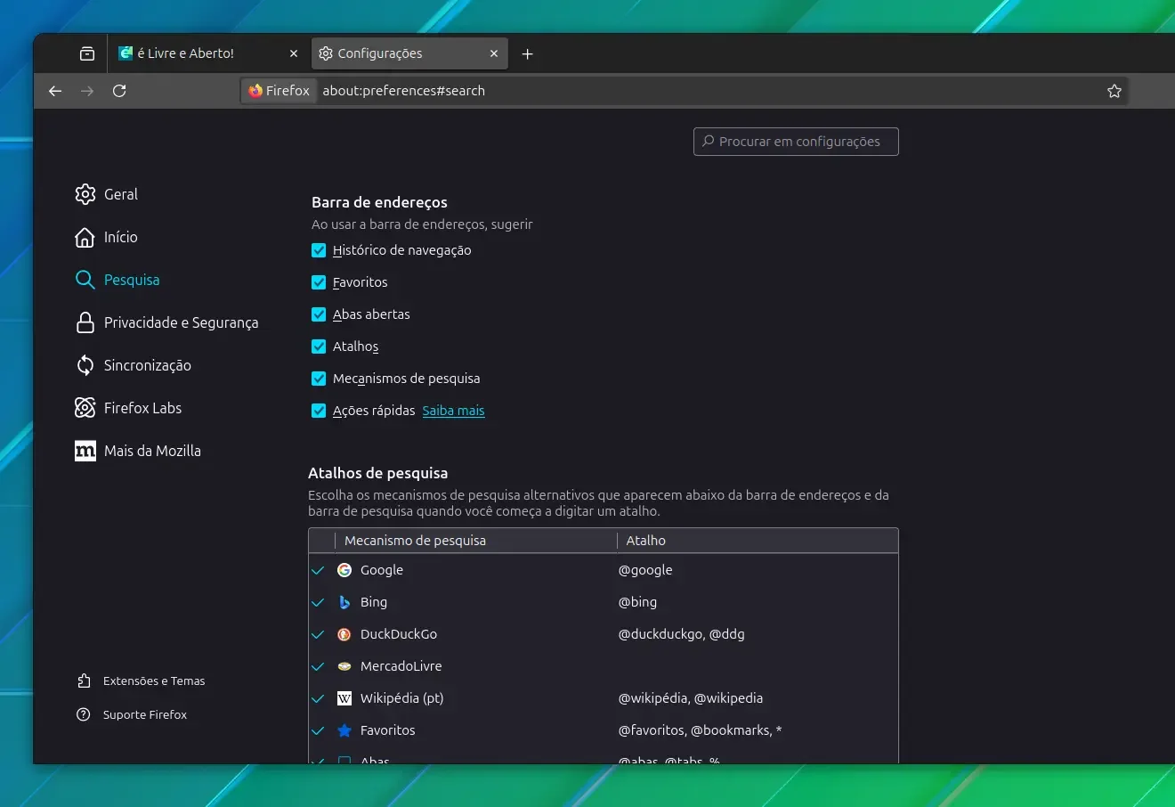Click the Geral gear icon in the sidebar
The width and height of the screenshot is (1175, 807).
(x=85, y=194)
